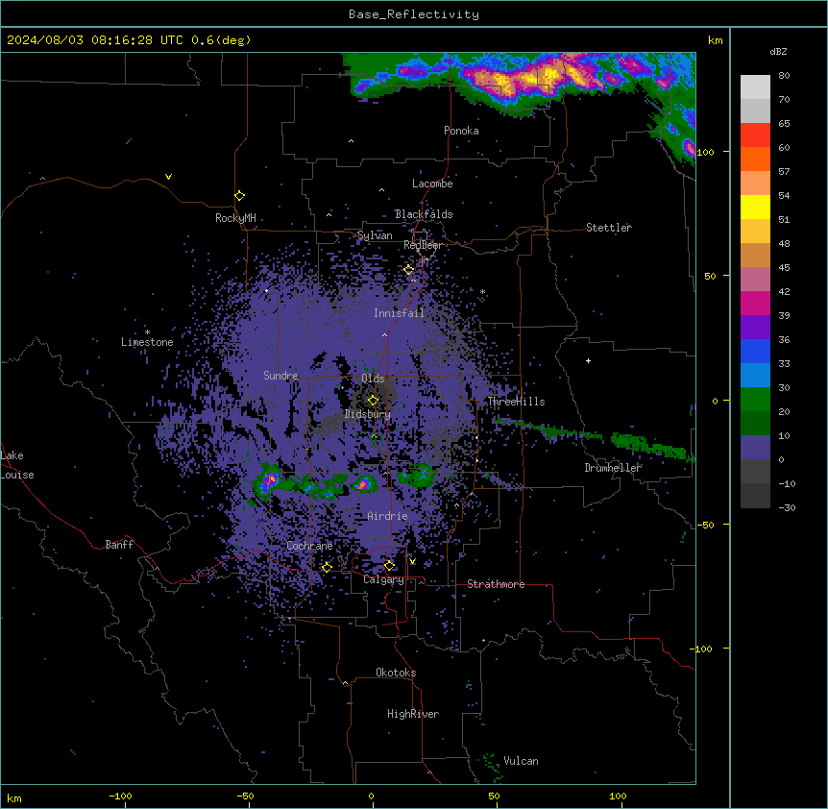
Task: Click the yellow diamond marker near RockyMH
Action: (x=240, y=196)
